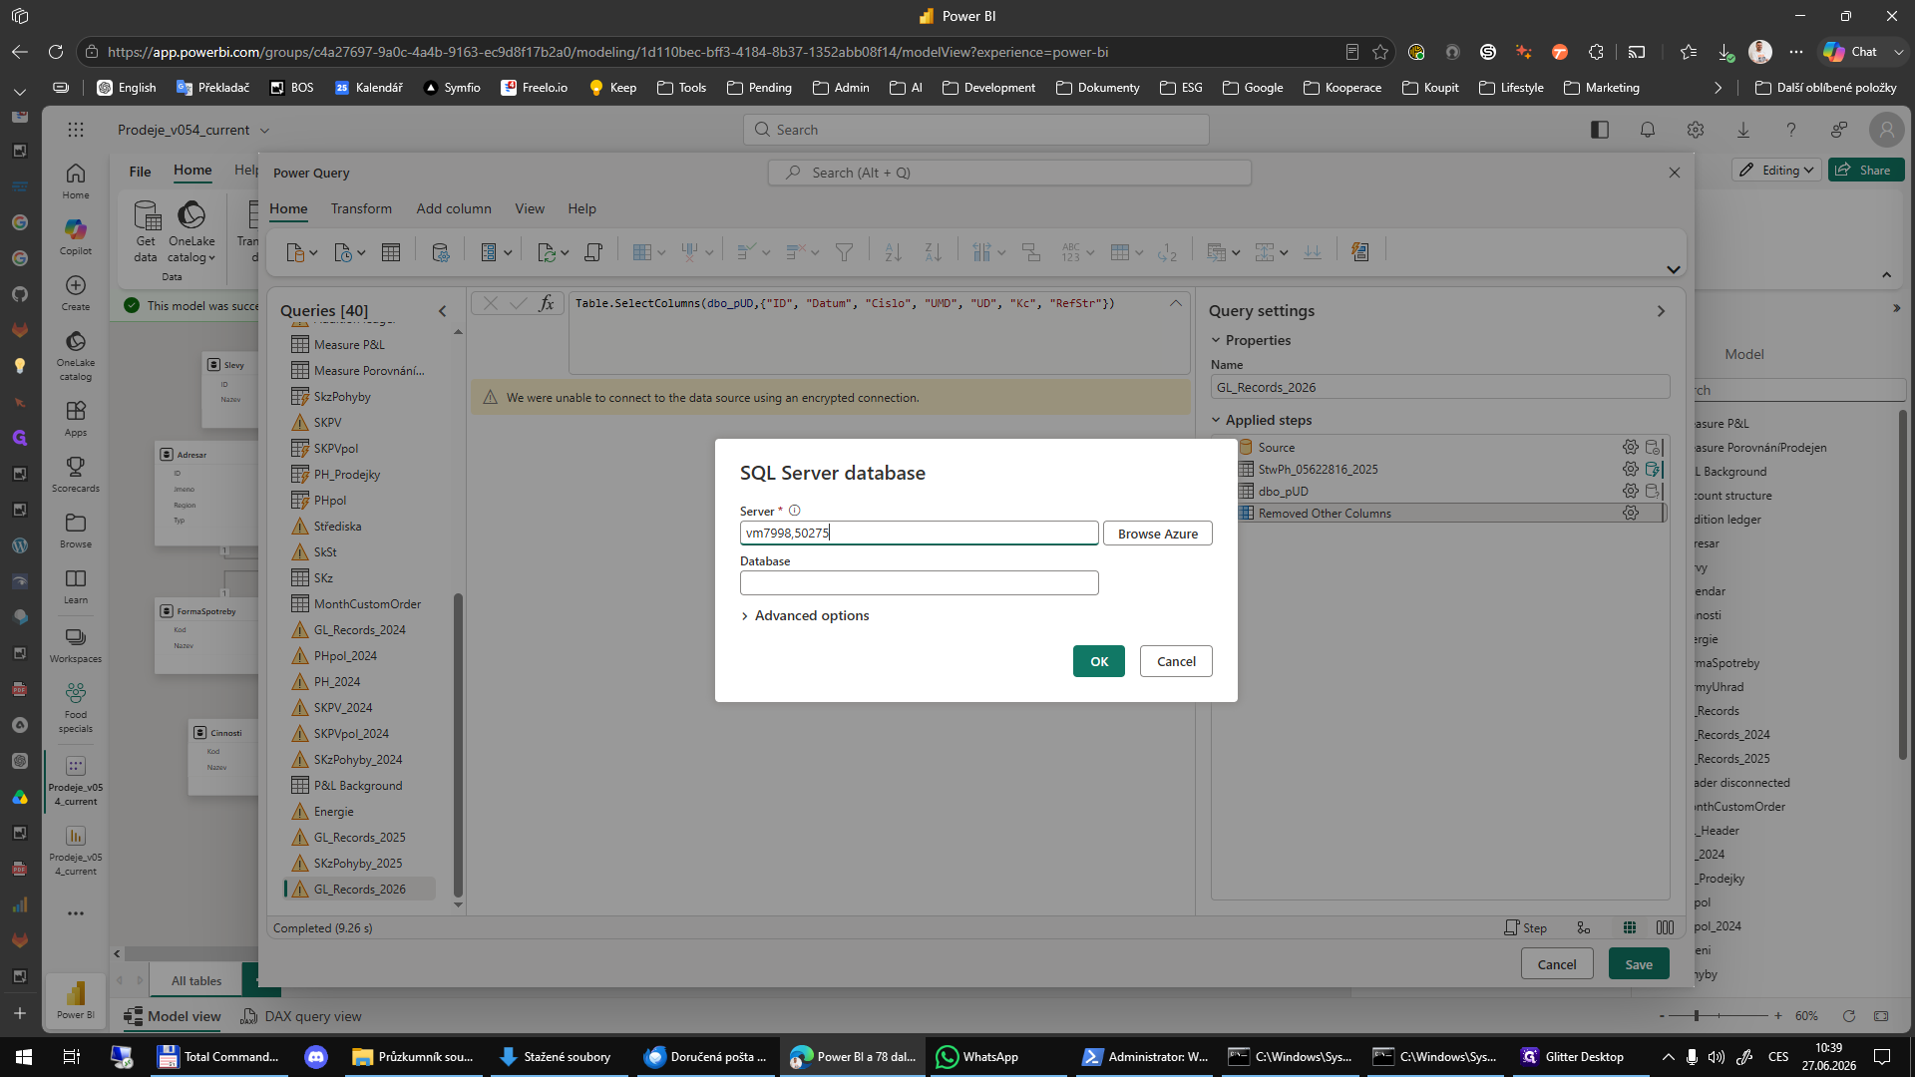The height and width of the screenshot is (1077, 1915).
Task: Select the GL_Records_2025 query
Action: pos(359,837)
